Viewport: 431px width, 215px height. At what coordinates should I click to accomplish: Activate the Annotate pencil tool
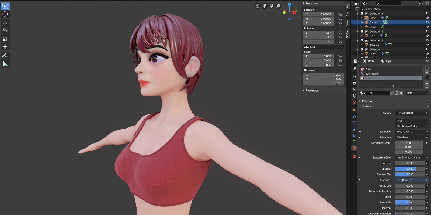(x=5, y=56)
